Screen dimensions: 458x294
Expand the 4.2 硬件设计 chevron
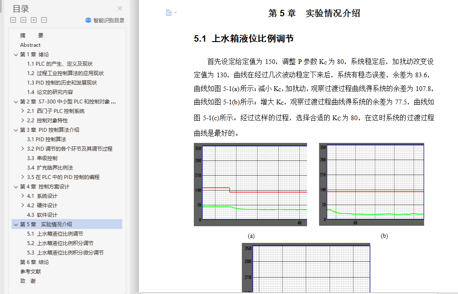click(23, 205)
